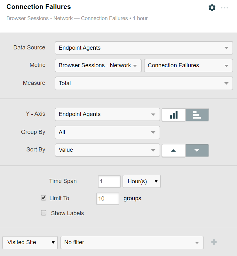
Task: Open the Group By All dropdown
Action: (x=107, y=132)
